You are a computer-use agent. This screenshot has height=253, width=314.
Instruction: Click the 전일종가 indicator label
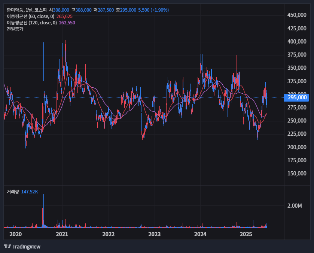tap(15, 29)
